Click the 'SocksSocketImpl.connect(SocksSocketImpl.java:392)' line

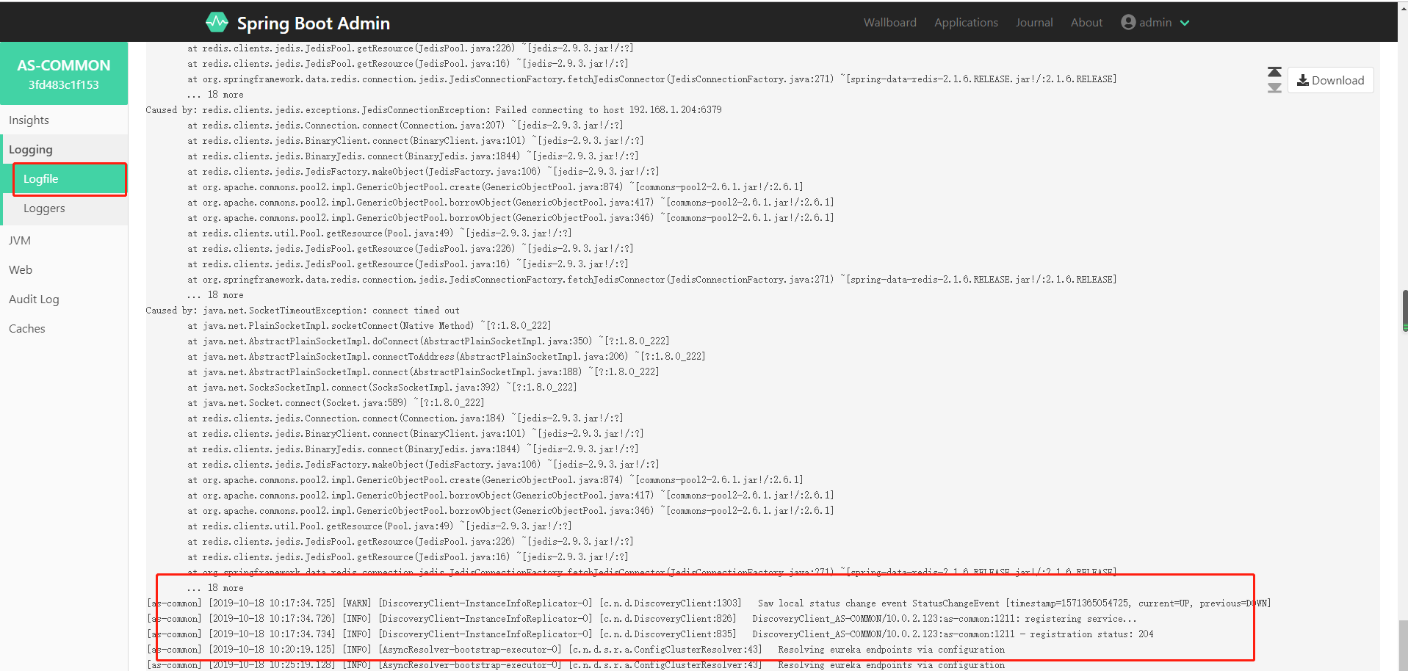point(382,388)
